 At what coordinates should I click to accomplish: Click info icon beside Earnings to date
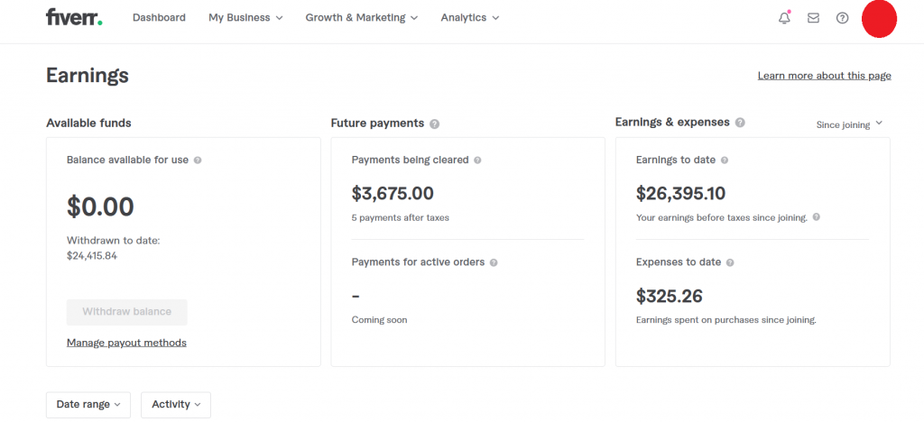(725, 161)
